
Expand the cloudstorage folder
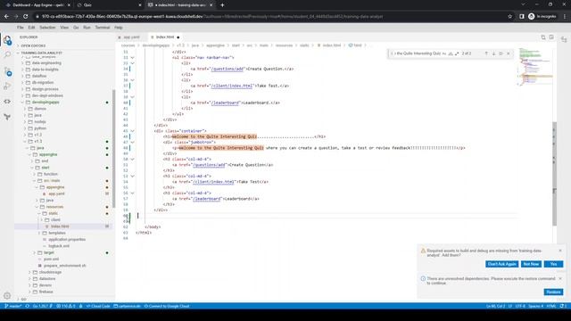click(x=50, y=272)
